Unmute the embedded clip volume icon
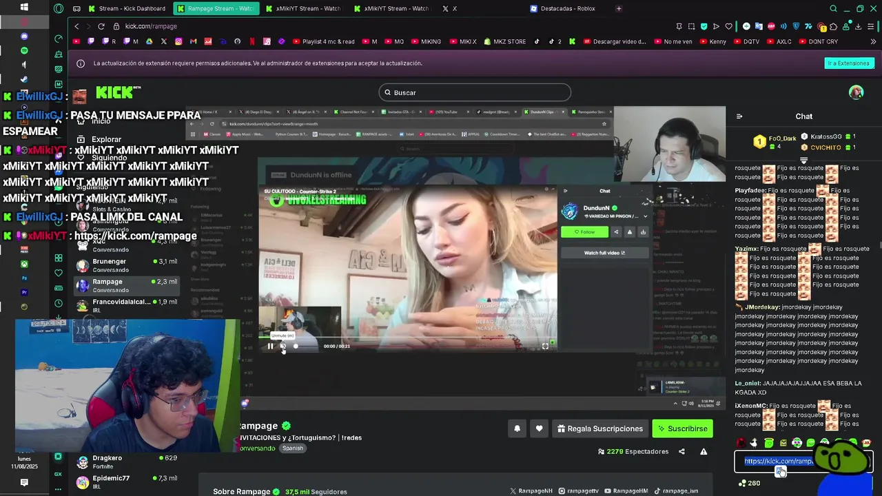This screenshot has width=882, height=496. (283, 346)
